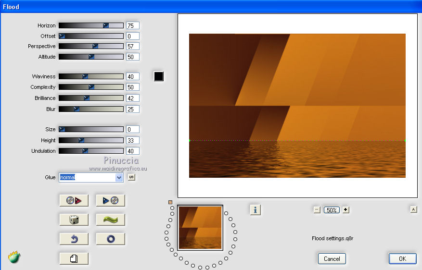Image resolution: width=422 pixels, height=270 pixels.
Task: Click the Flaming Pear logo icon
Action: (x=14, y=257)
